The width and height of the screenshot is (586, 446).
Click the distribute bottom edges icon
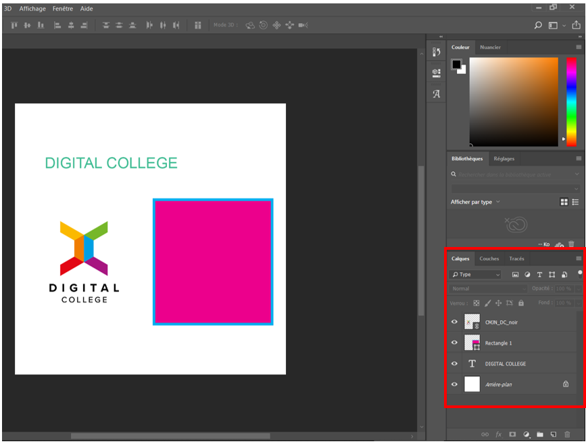[x=132, y=25]
